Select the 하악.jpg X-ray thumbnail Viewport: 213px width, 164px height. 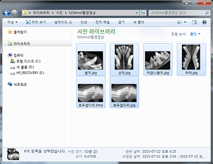click(x=191, y=57)
